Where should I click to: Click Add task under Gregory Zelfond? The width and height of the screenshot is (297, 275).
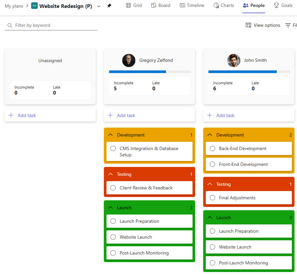[126, 115]
